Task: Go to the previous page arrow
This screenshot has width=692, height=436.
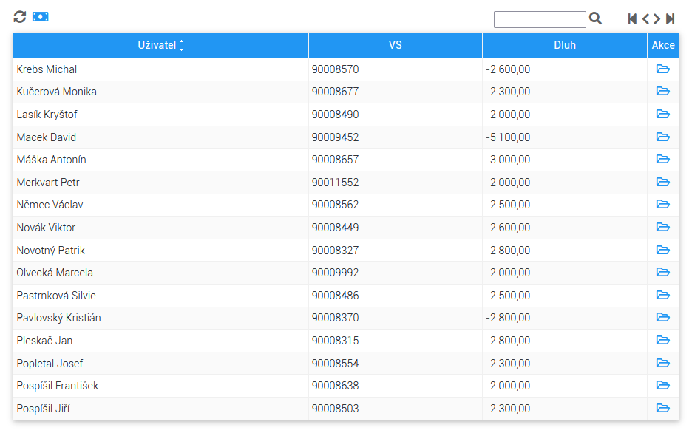Action: (x=645, y=18)
